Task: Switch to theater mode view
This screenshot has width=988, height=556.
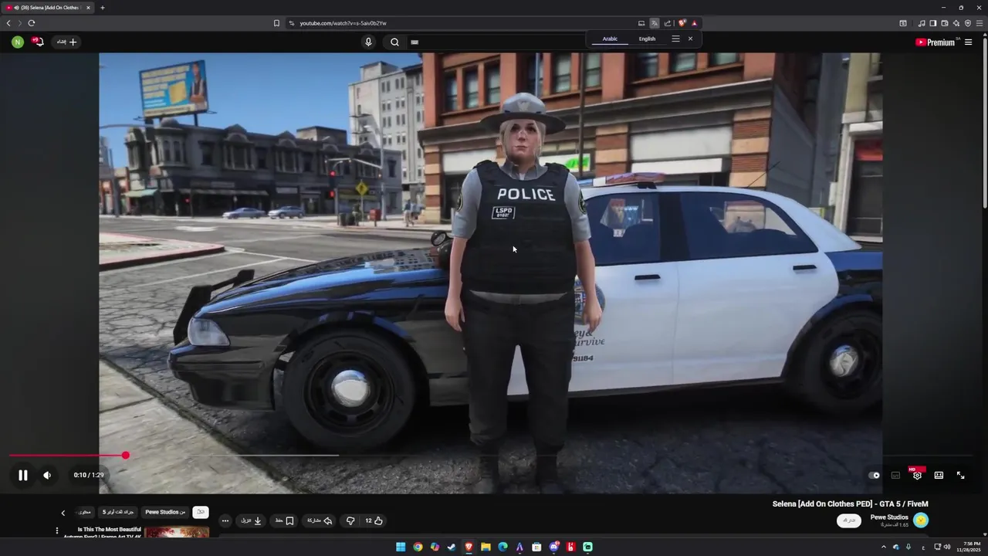Action: pyautogui.click(x=939, y=475)
